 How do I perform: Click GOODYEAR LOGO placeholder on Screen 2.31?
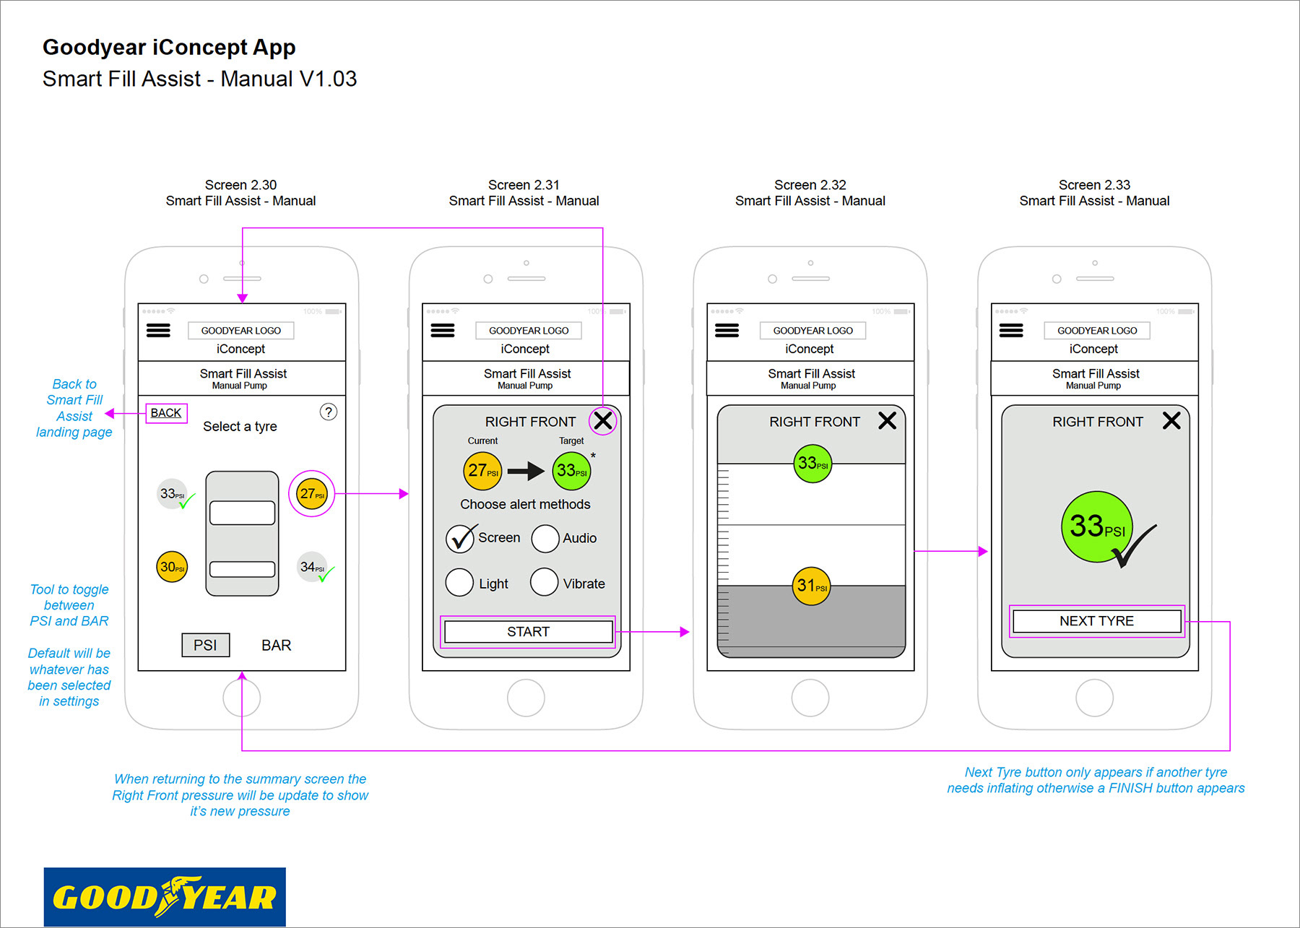pyautogui.click(x=529, y=331)
